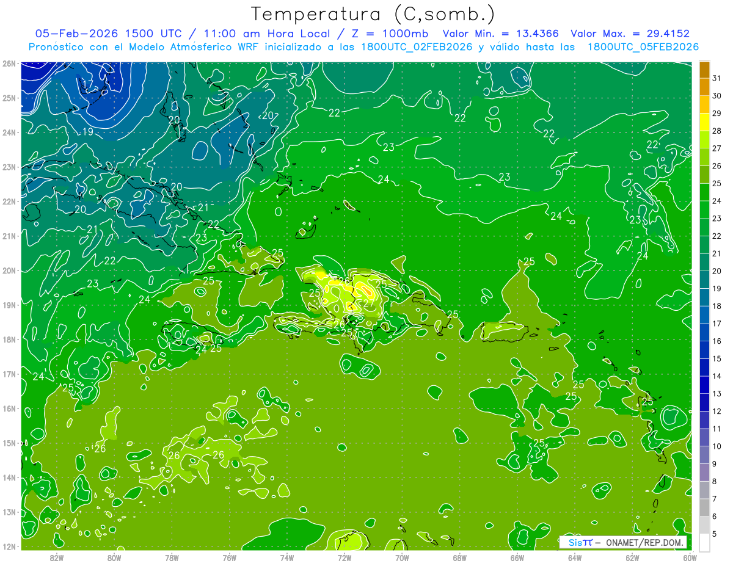Click the 12N latitude axis label
Screen dimensions: 733x566
[x=9, y=546]
